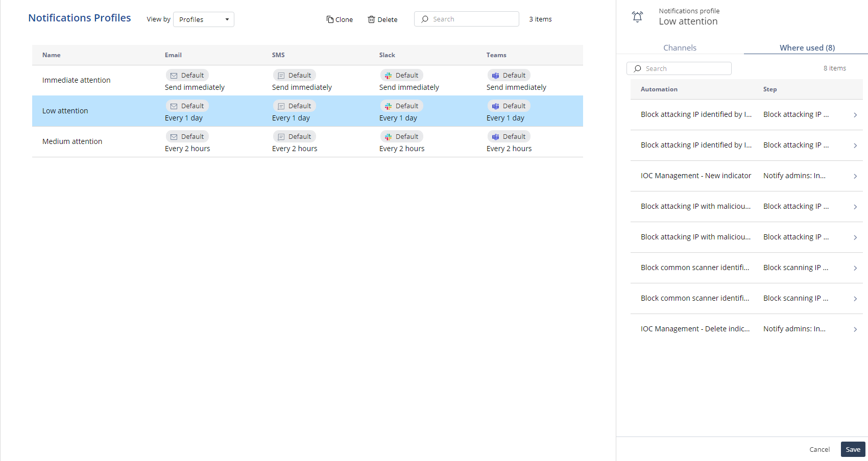Click Email Default tag for Low attention

pyautogui.click(x=187, y=106)
